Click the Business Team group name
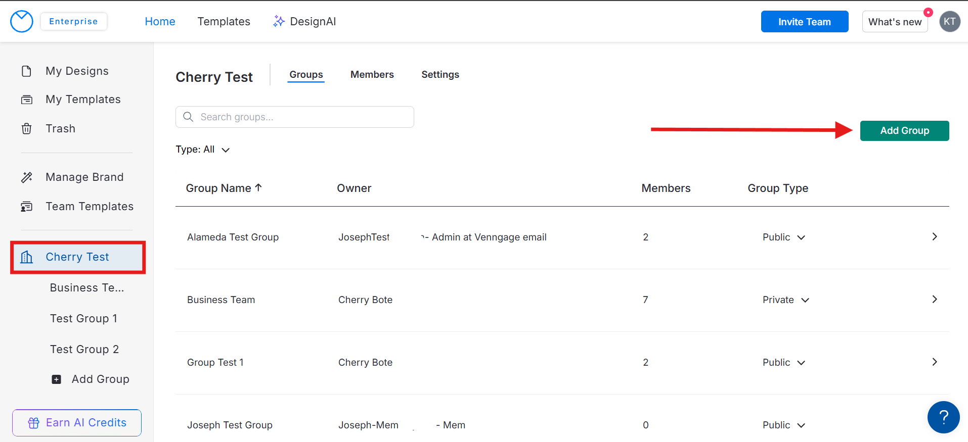 point(221,300)
